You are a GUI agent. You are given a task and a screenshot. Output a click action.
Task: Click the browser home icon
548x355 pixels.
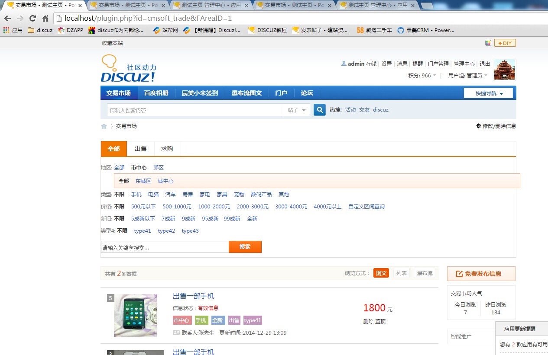pyautogui.click(x=45, y=18)
